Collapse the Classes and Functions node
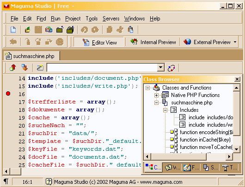This screenshot has width=245, height=187. (147, 88)
